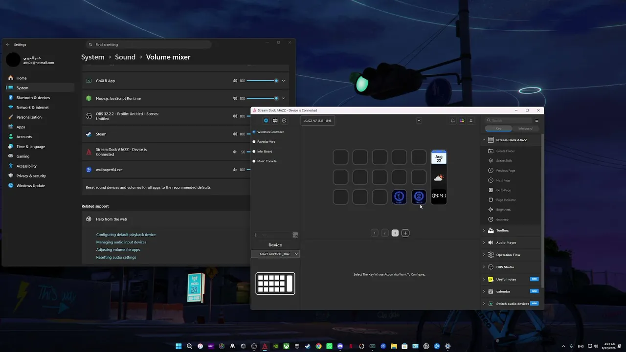The height and width of the screenshot is (352, 626).
Task: Click the Find a setting search box
Action: [148, 44]
